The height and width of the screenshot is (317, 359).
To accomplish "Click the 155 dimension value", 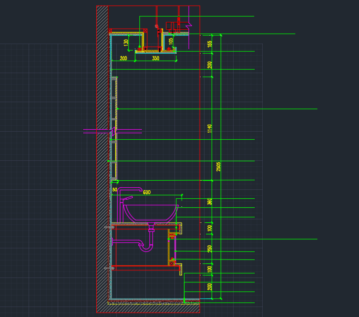I will coord(210,44).
